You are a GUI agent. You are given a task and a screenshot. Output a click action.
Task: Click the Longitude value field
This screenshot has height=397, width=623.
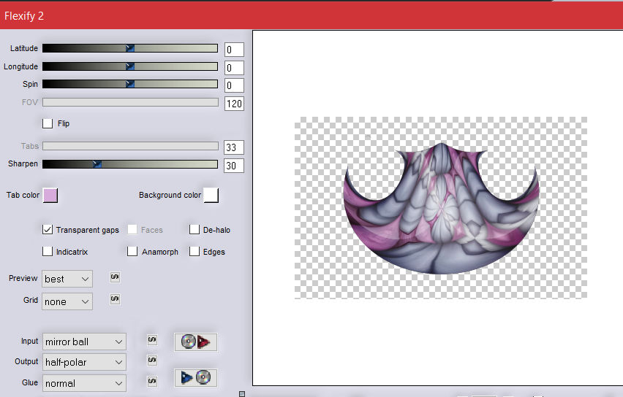pyautogui.click(x=234, y=68)
